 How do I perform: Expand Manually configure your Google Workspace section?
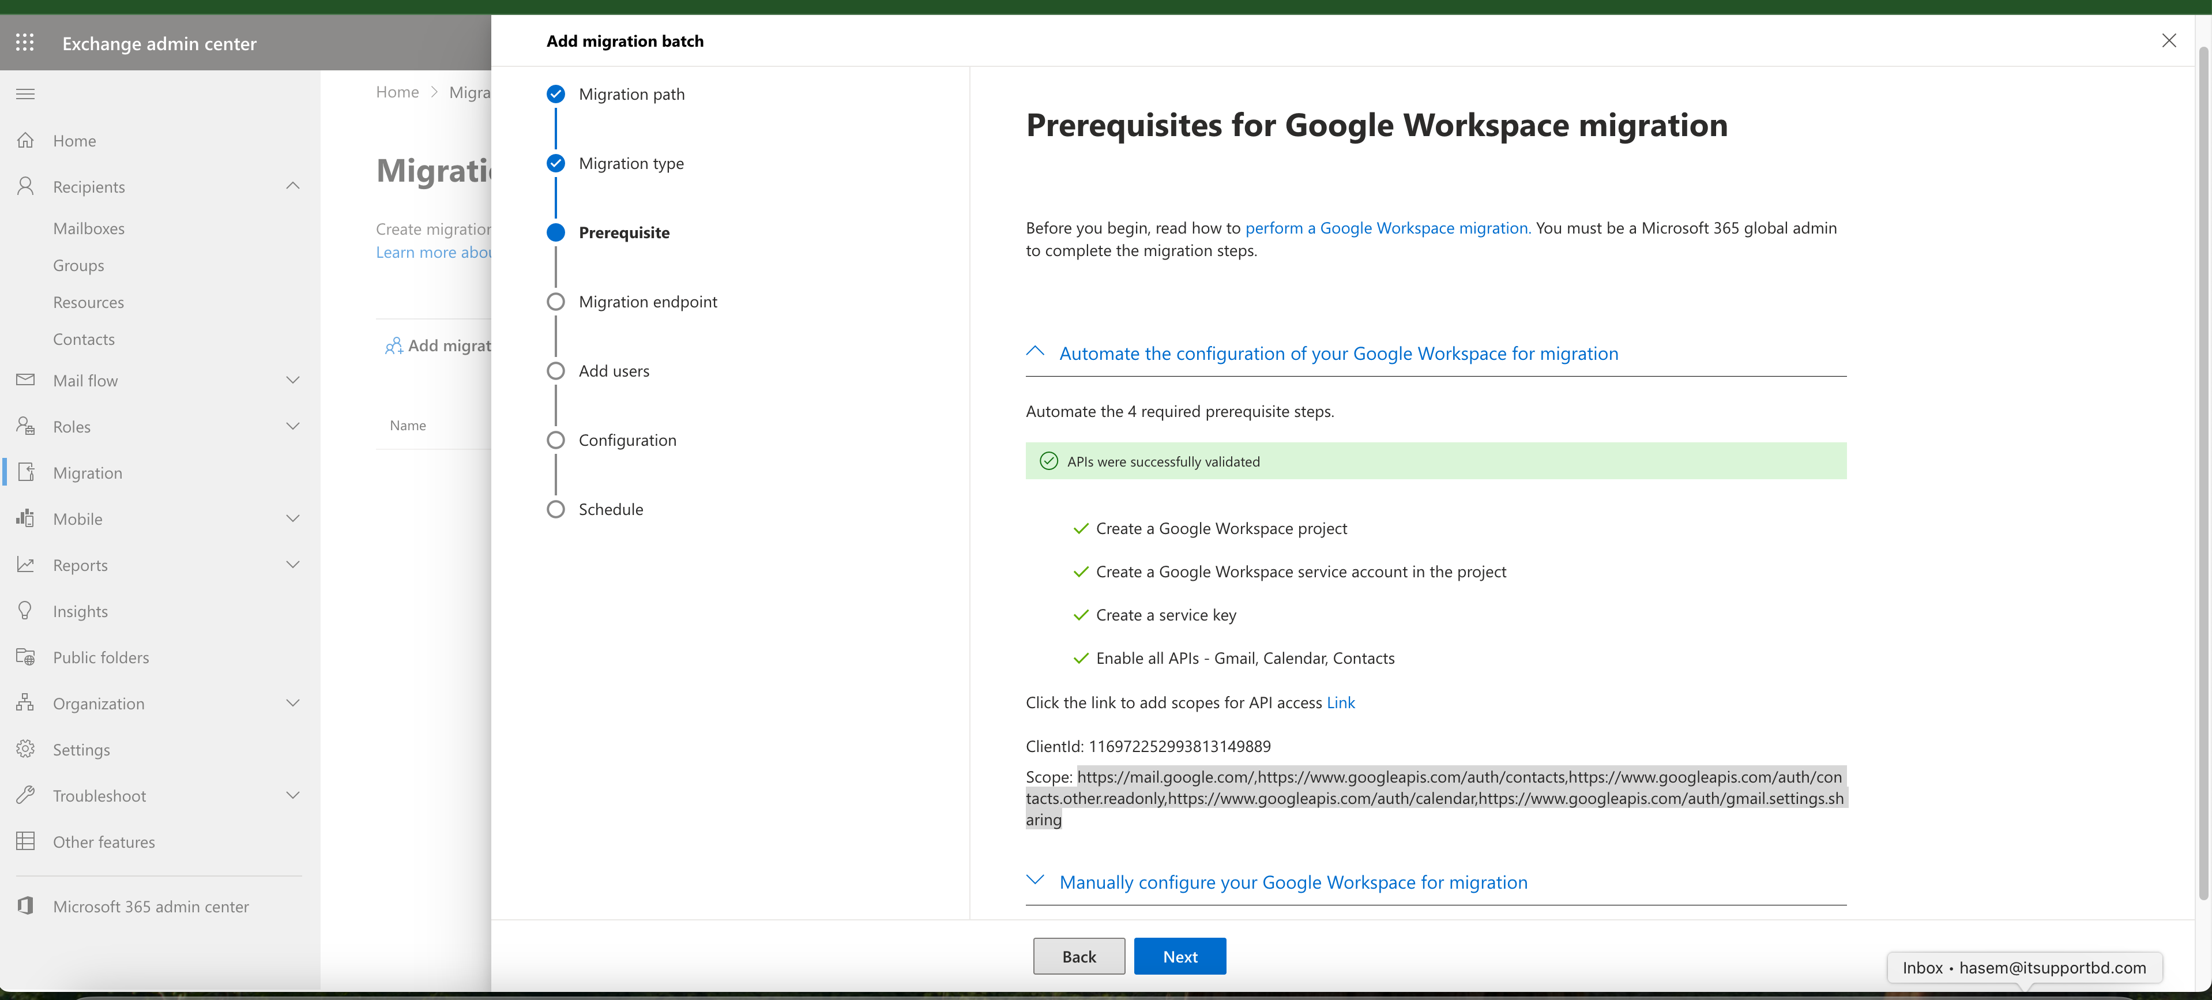[1292, 882]
